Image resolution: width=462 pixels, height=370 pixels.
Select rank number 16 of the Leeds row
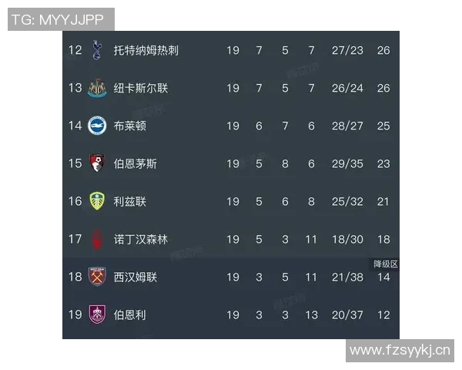[75, 201]
